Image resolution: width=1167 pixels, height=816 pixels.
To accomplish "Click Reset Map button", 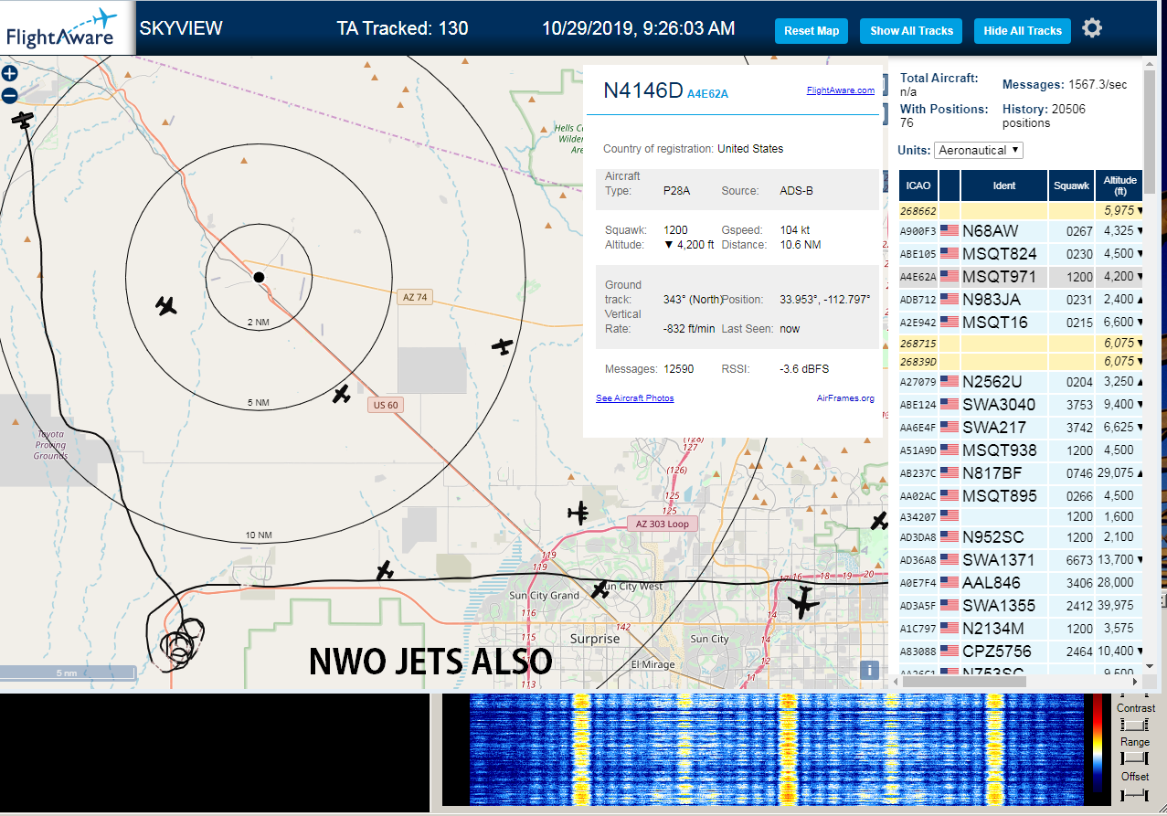I will pyautogui.click(x=812, y=30).
